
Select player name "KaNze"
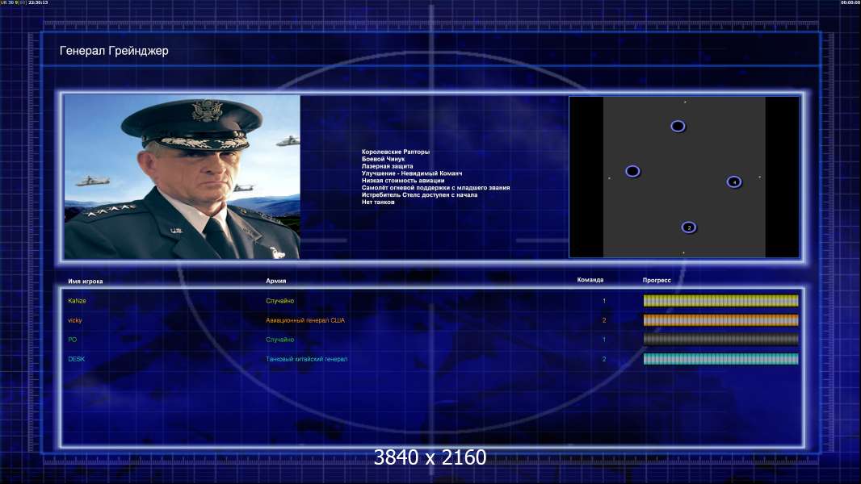[x=77, y=301]
